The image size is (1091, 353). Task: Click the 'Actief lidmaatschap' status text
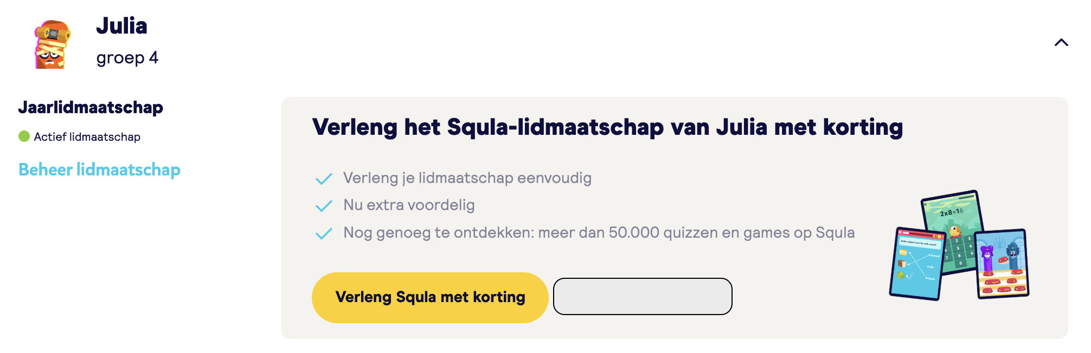pyautogui.click(x=87, y=137)
